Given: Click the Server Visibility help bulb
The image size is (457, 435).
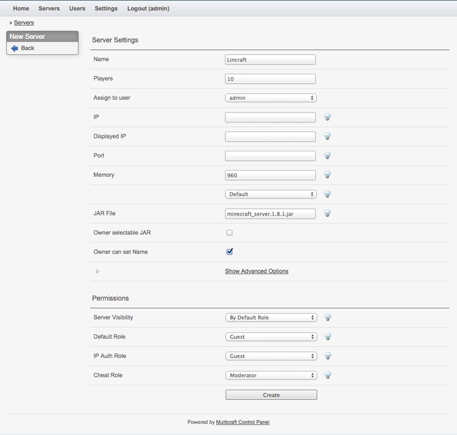Looking at the screenshot, I should click(x=327, y=318).
